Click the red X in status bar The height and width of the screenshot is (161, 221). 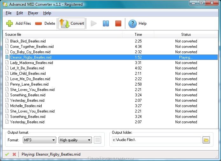pyautogui.click(x=14, y=154)
